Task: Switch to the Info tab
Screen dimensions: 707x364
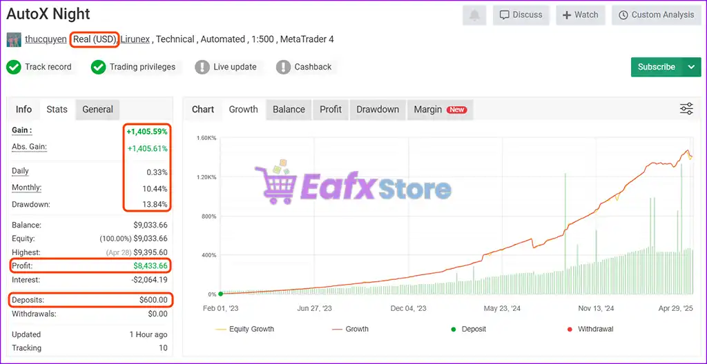Action: click(x=24, y=110)
